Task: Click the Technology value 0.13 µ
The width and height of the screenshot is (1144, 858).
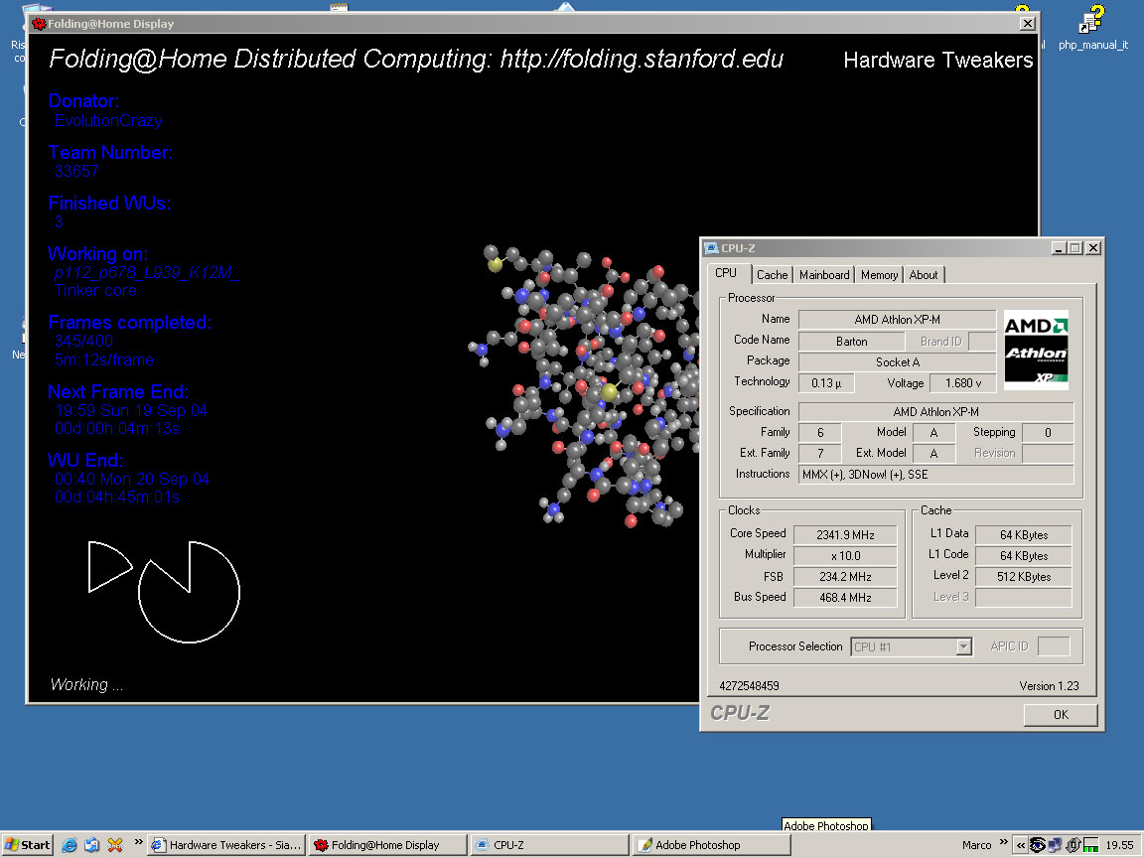Action: [826, 383]
